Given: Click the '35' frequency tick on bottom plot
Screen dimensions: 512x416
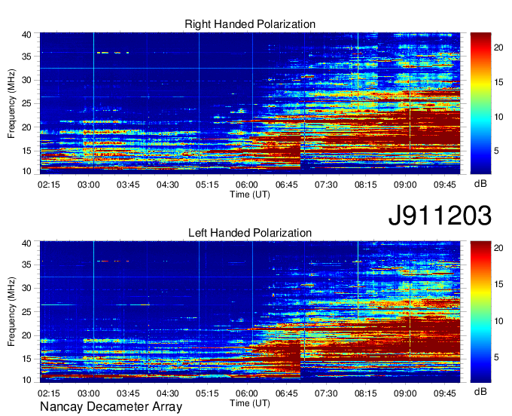Looking at the screenshot, I should pyautogui.click(x=26, y=265).
